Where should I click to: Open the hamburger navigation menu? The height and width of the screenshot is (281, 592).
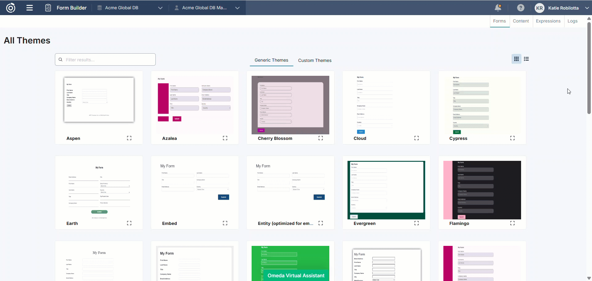click(x=30, y=8)
